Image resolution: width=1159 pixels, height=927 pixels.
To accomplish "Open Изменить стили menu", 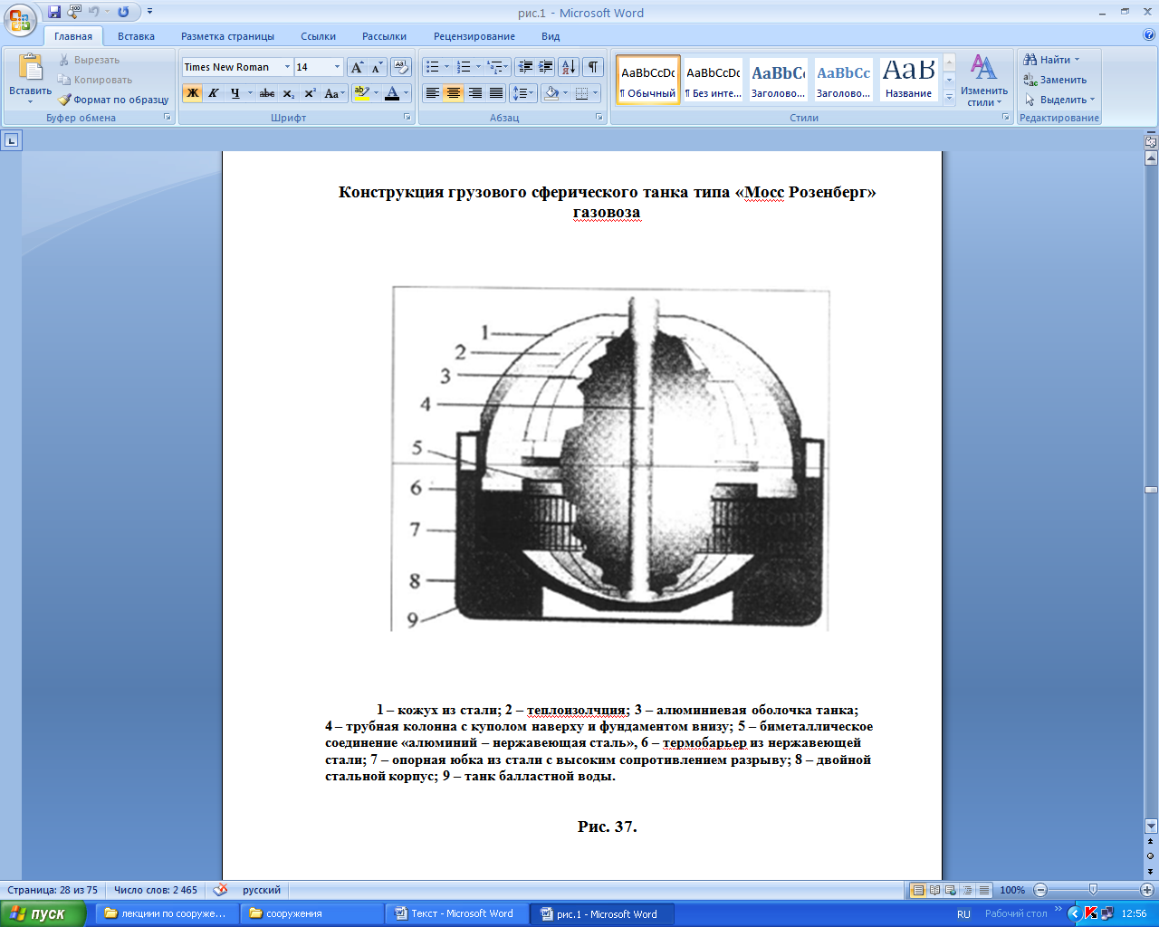I will [984, 80].
